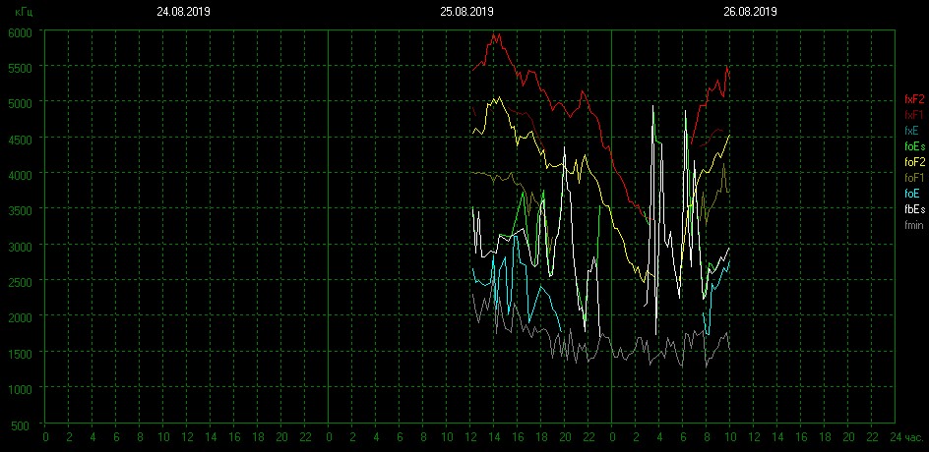Toggle the fxE legend item
Image resolution: width=929 pixels, height=452 pixels.
coord(911,131)
